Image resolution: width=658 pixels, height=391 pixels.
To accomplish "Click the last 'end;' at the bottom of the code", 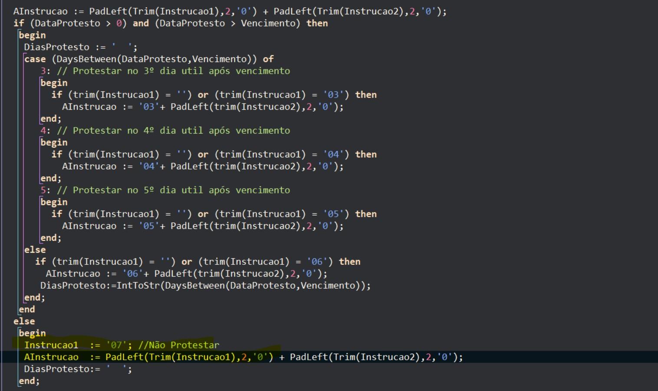I will pyautogui.click(x=29, y=381).
